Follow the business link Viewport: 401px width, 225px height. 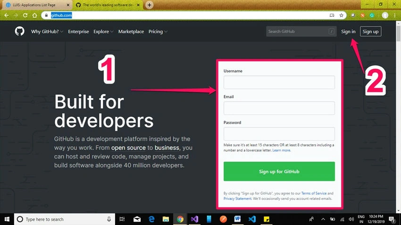tap(167, 148)
